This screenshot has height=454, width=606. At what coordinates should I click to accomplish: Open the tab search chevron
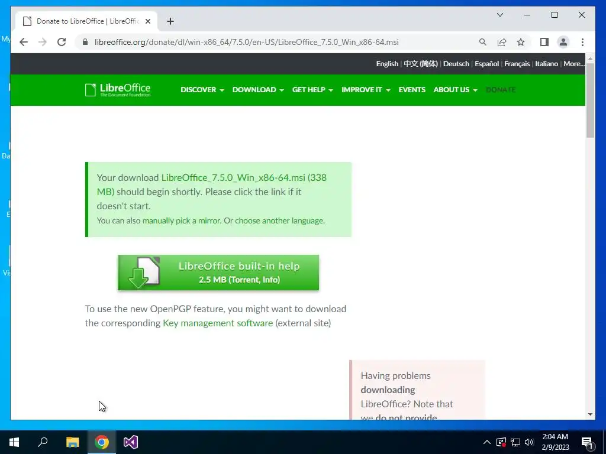[500, 15]
